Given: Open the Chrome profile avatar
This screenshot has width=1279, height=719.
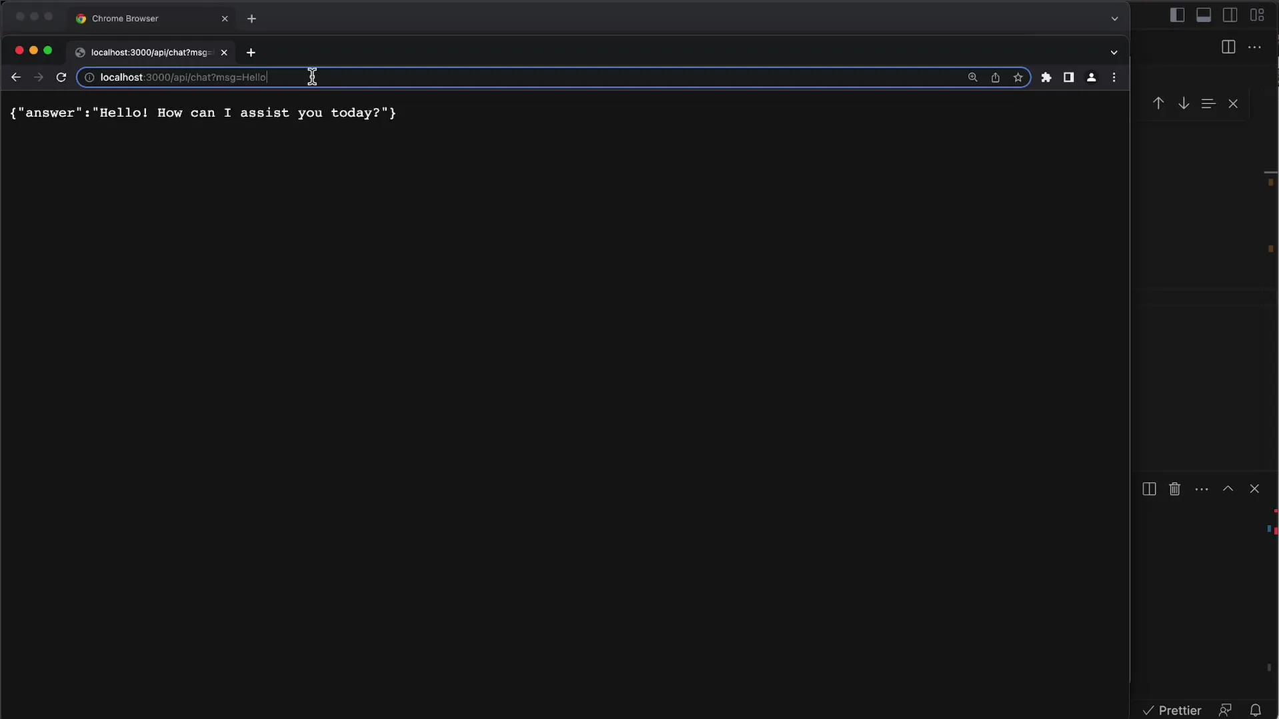Looking at the screenshot, I should 1092,77.
